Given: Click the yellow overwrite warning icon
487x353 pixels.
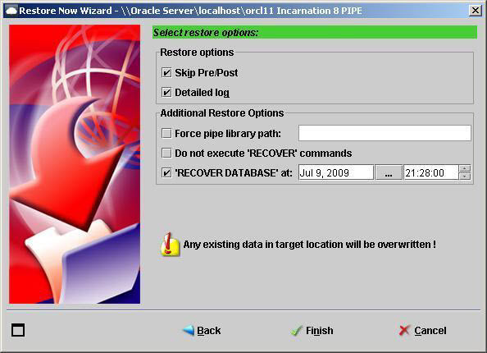Looking at the screenshot, I should tap(170, 245).
